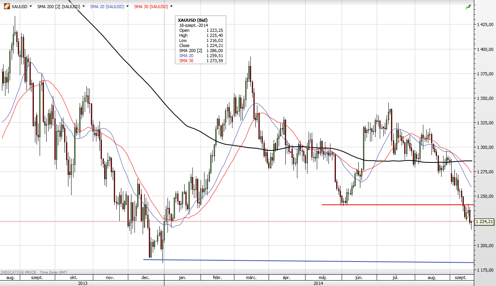496x286 pixels.
Task: Click the nov. month label on time axis
Action: pyautogui.click(x=110, y=278)
